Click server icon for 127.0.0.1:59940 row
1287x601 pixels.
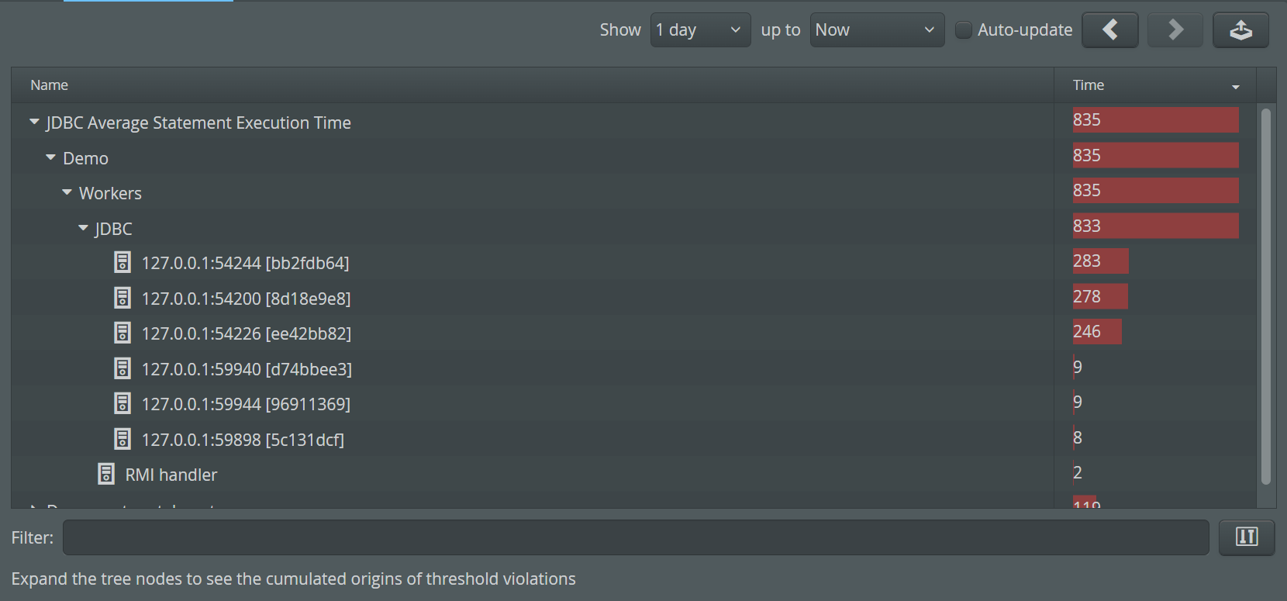122,368
